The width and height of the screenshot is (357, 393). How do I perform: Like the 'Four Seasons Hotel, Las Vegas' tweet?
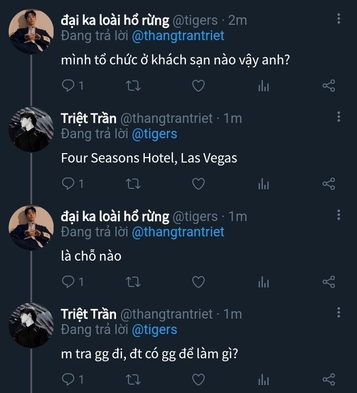pos(198,184)
